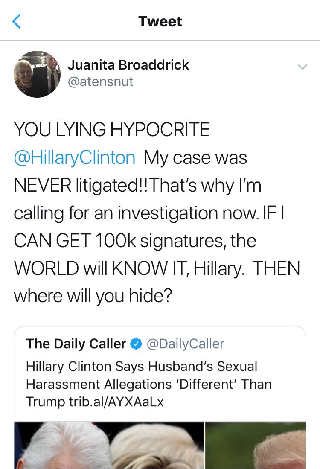Viewport: 320px width, 469px height.
Task: Click the Juanita Broaddrick display name
Action: (128, 65)
